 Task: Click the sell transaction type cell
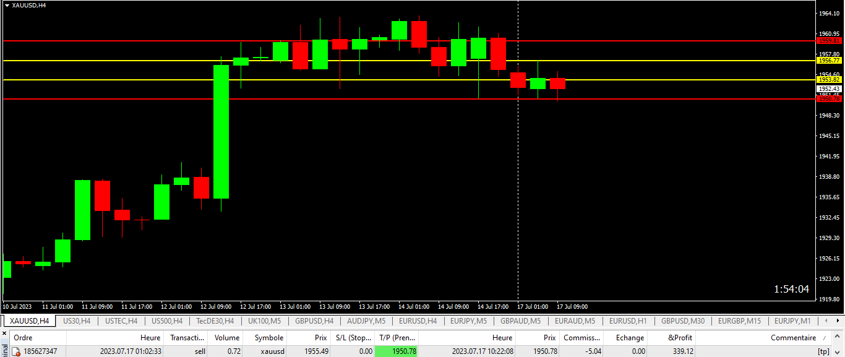[x=199, y=351]
